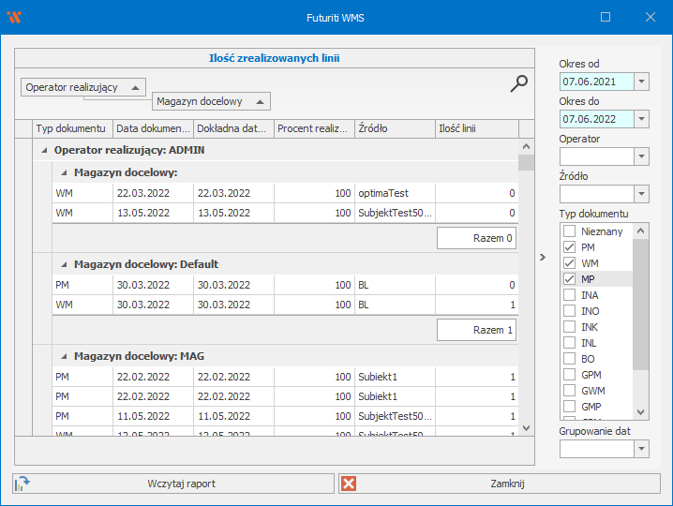
Task: Open the Źródło dropdown
Action: coord(641,194)
